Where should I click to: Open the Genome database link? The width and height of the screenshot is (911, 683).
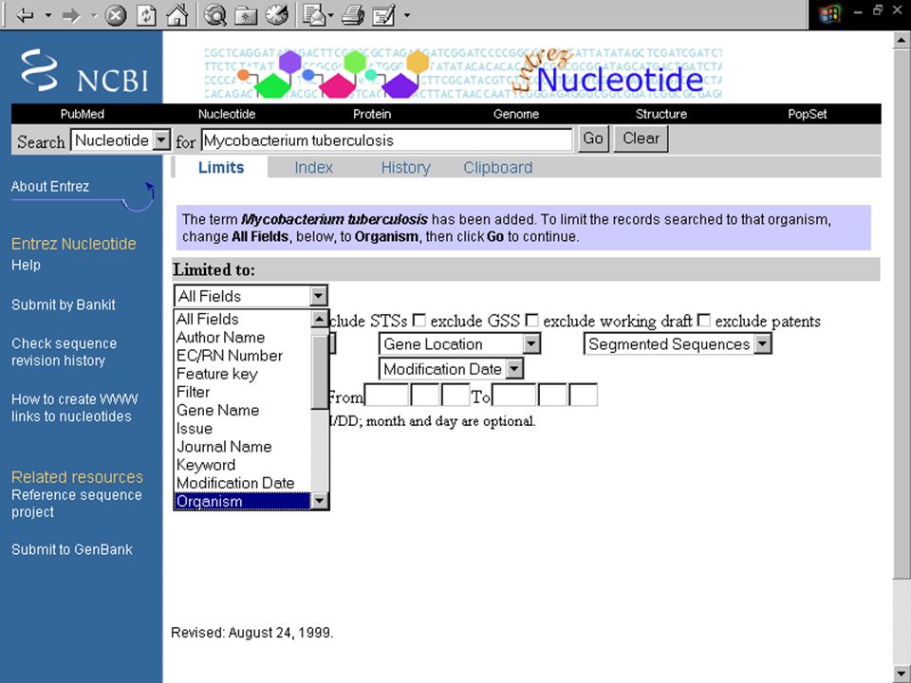(516, 114)
